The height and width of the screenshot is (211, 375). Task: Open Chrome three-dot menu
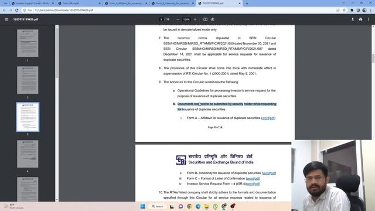pyautogui.click(x=371, y=11)
